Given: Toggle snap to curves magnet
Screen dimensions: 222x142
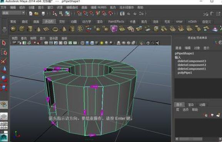Looking at the screenshot, I should tap(85, 14).
